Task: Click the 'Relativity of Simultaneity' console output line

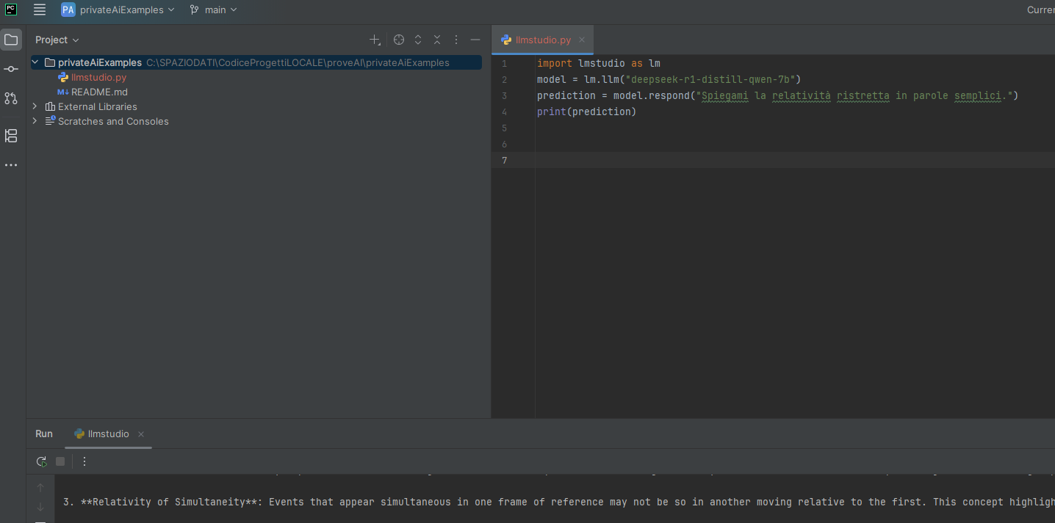Action: [558, 502]
